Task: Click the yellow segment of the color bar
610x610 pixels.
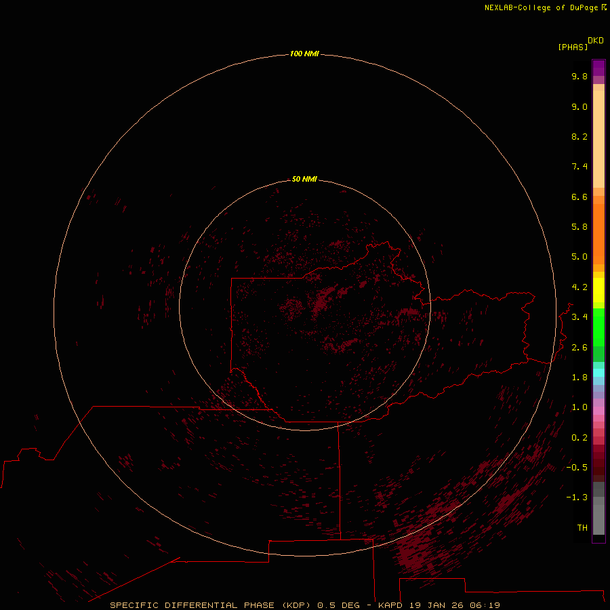Action: [x=598, y=290]
